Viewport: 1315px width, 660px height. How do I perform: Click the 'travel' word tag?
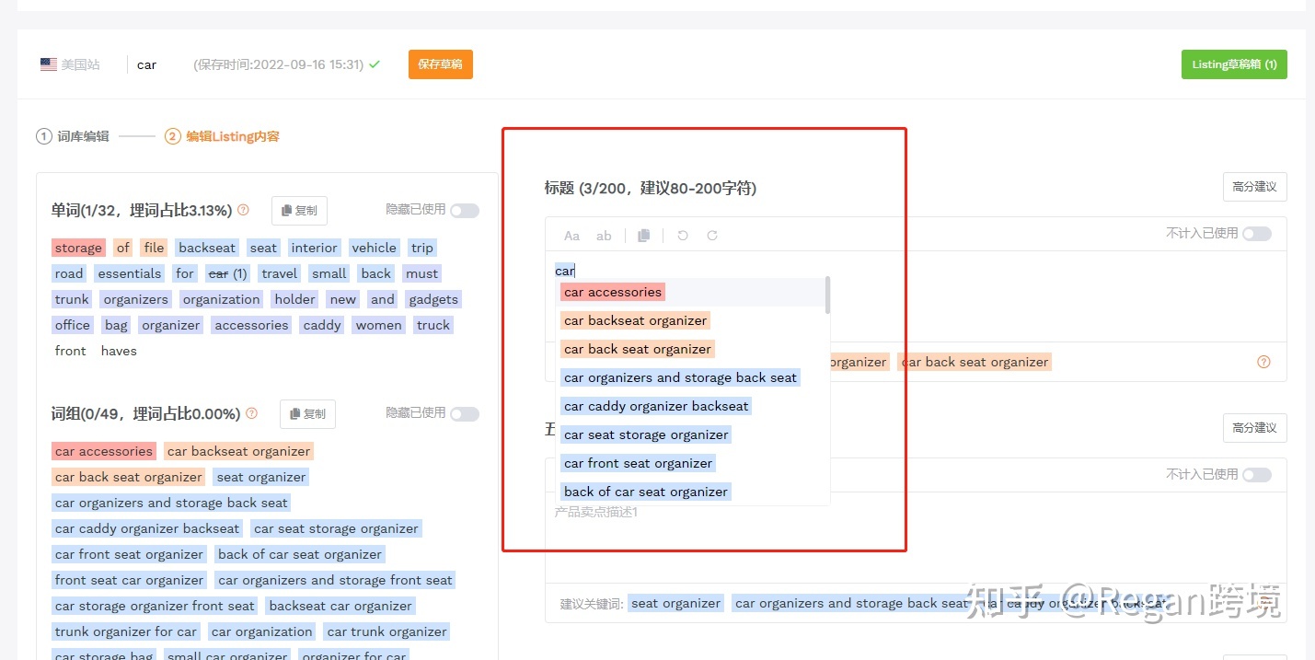[x=279, y=273]
